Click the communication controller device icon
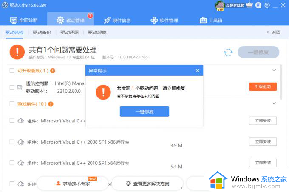The image size is (289, 192). (20, 88)
